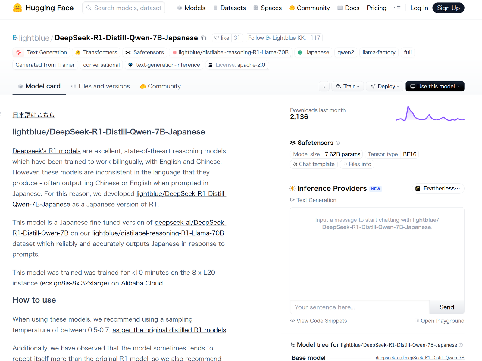Click Log In
Image resolution: width=482 pixels, height=361 pixels.
click(x=419, y=8)
